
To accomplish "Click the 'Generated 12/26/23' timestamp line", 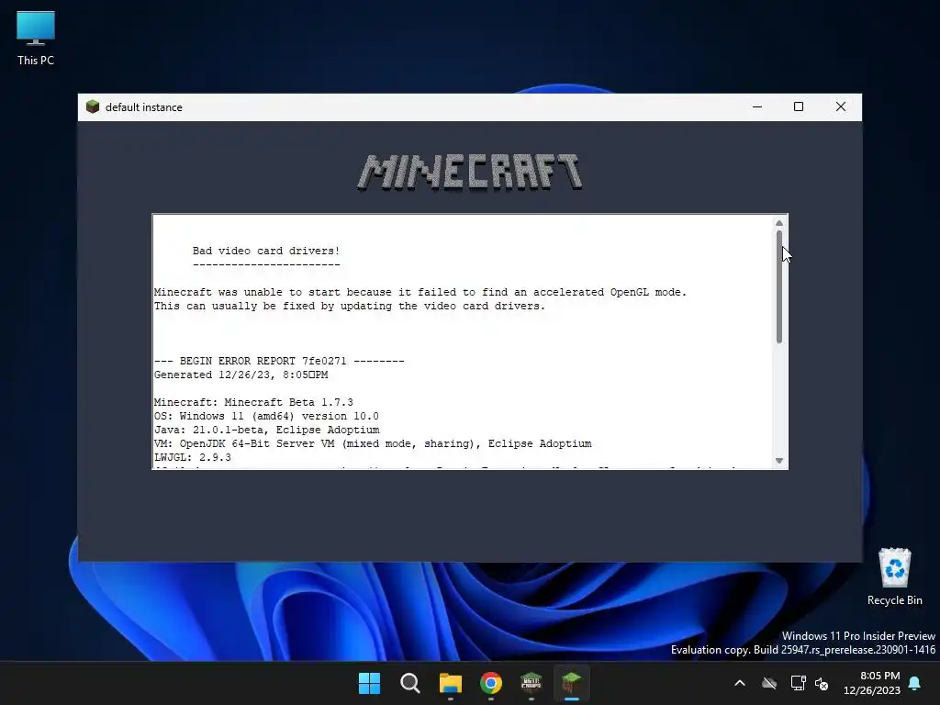I will pyautogui.click(x=241, y=375).
